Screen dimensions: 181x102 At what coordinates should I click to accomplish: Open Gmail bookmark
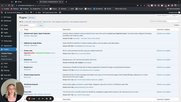point(45,9)
